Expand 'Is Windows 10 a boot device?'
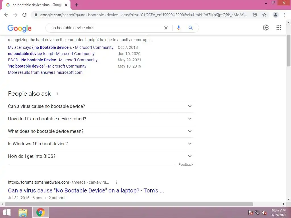291x218 pixels. 101,144
